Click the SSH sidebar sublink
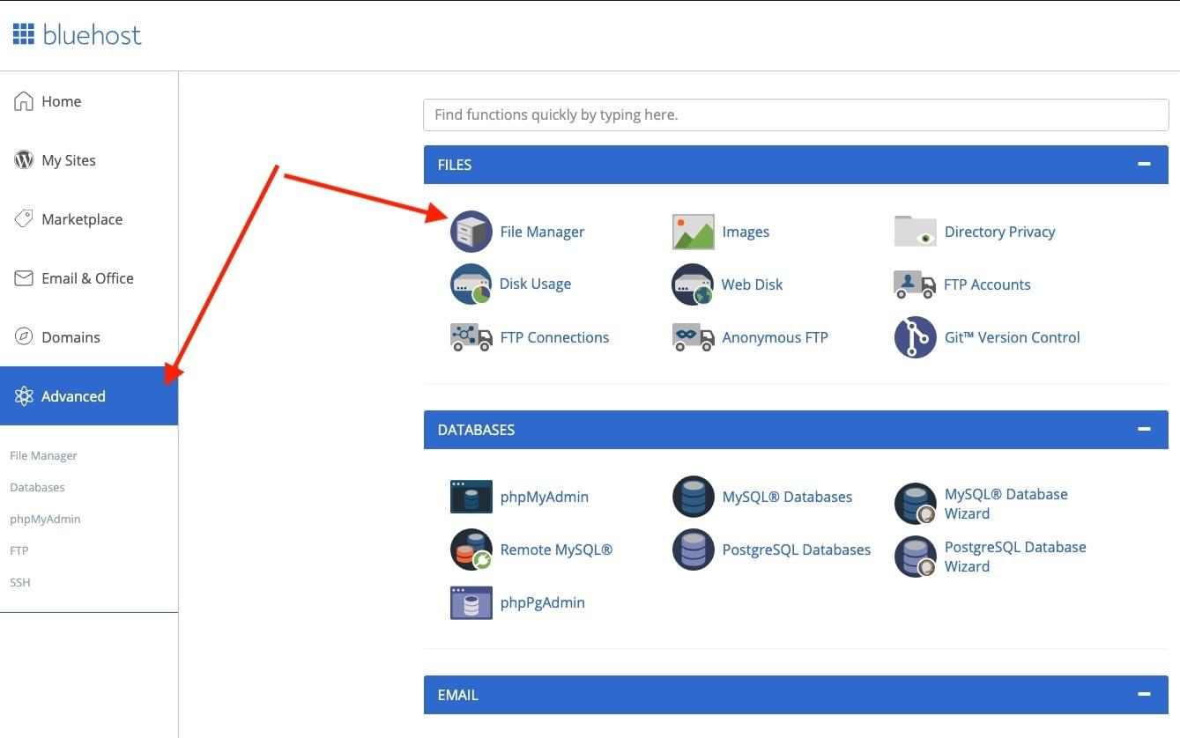Image resolution: width=1180 pixels, height=738 pixels. pyautogui.click(x=20, y=582)
